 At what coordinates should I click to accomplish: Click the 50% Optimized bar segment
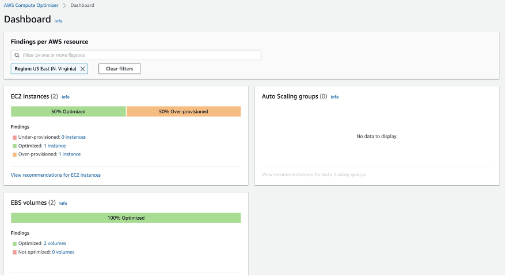69,112
